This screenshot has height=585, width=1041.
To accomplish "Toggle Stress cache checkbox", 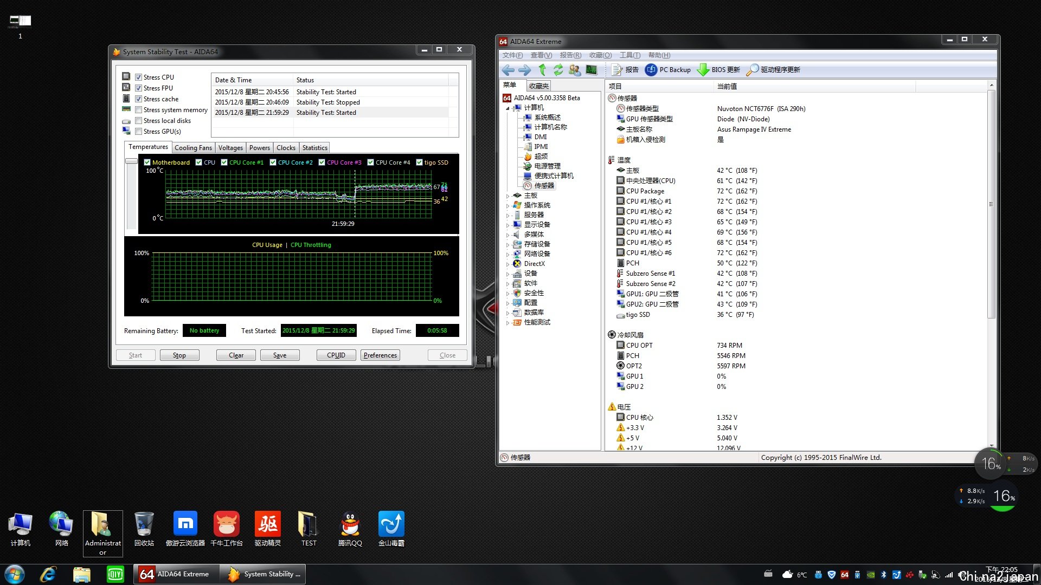I will [139, 99].
